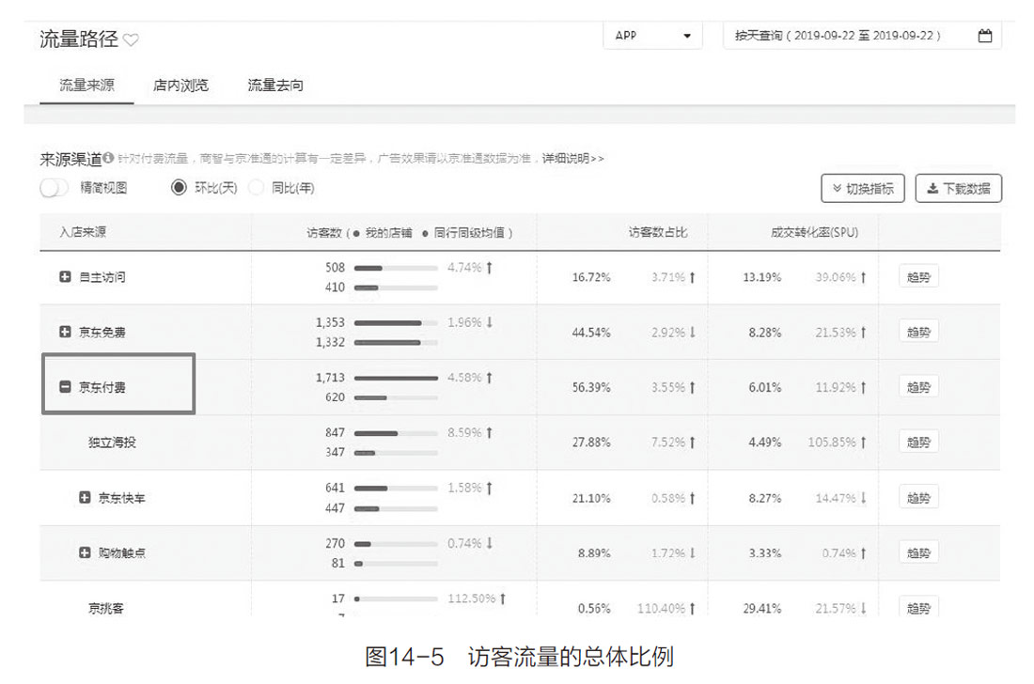Switch to the 流量去向 tab
1034x684 pixels.
tap(275, 85)
